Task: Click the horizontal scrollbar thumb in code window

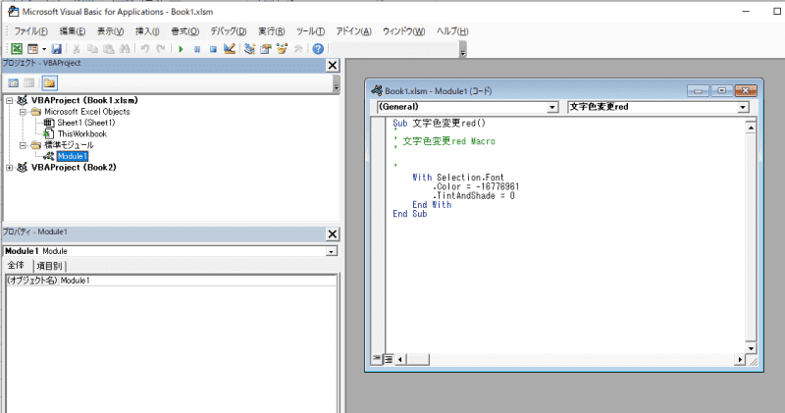Action: (x=418, y=359)
